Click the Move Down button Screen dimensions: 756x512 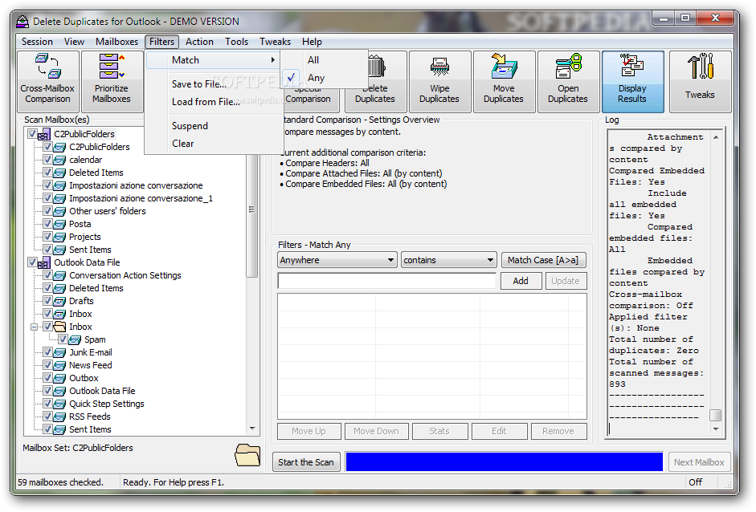point(377,431)
